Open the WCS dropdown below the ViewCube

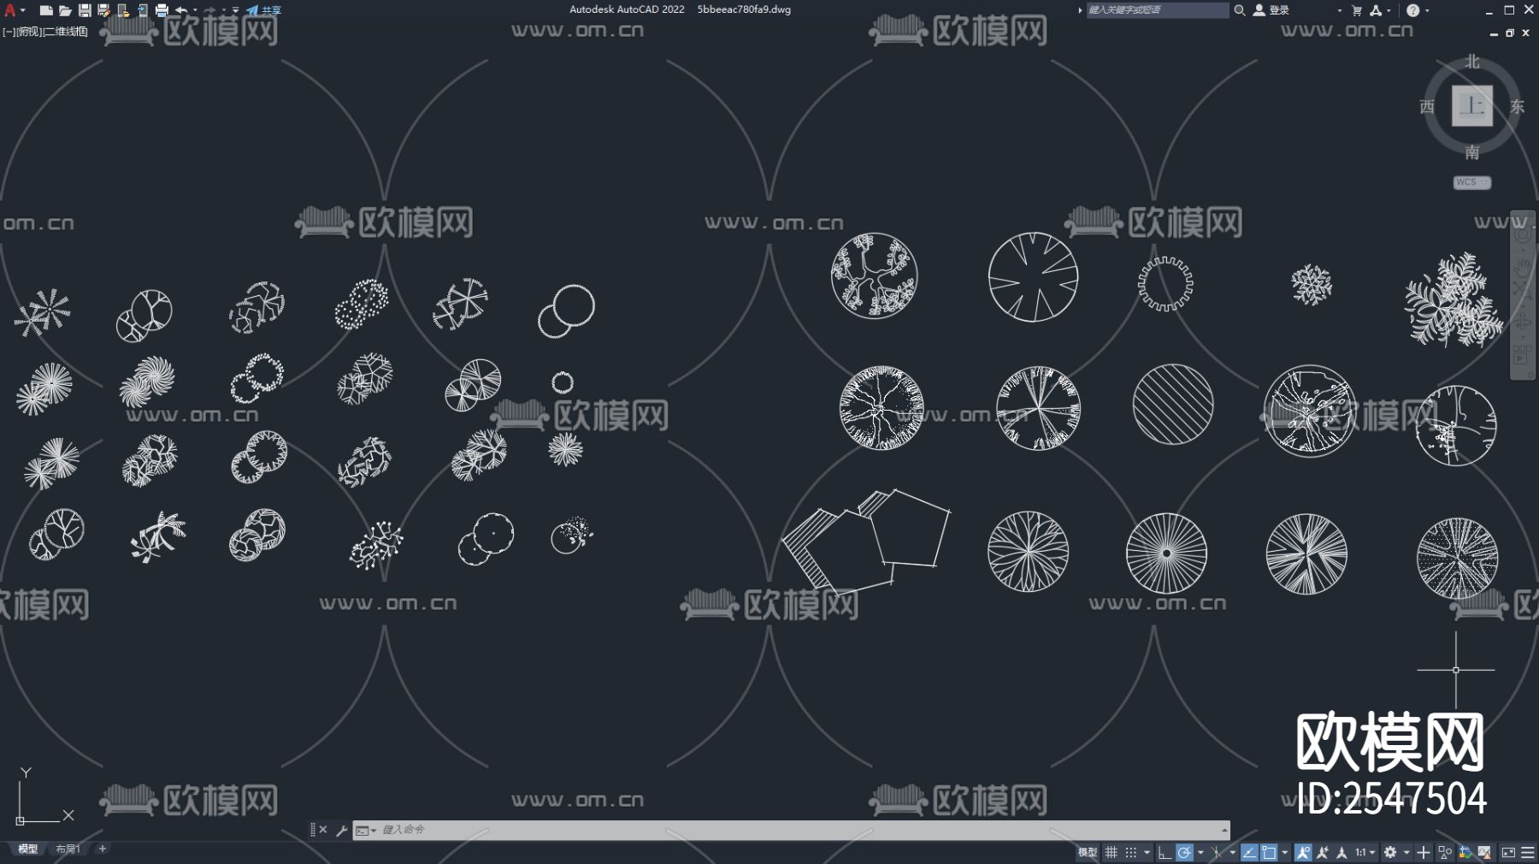pos(1471,182)
